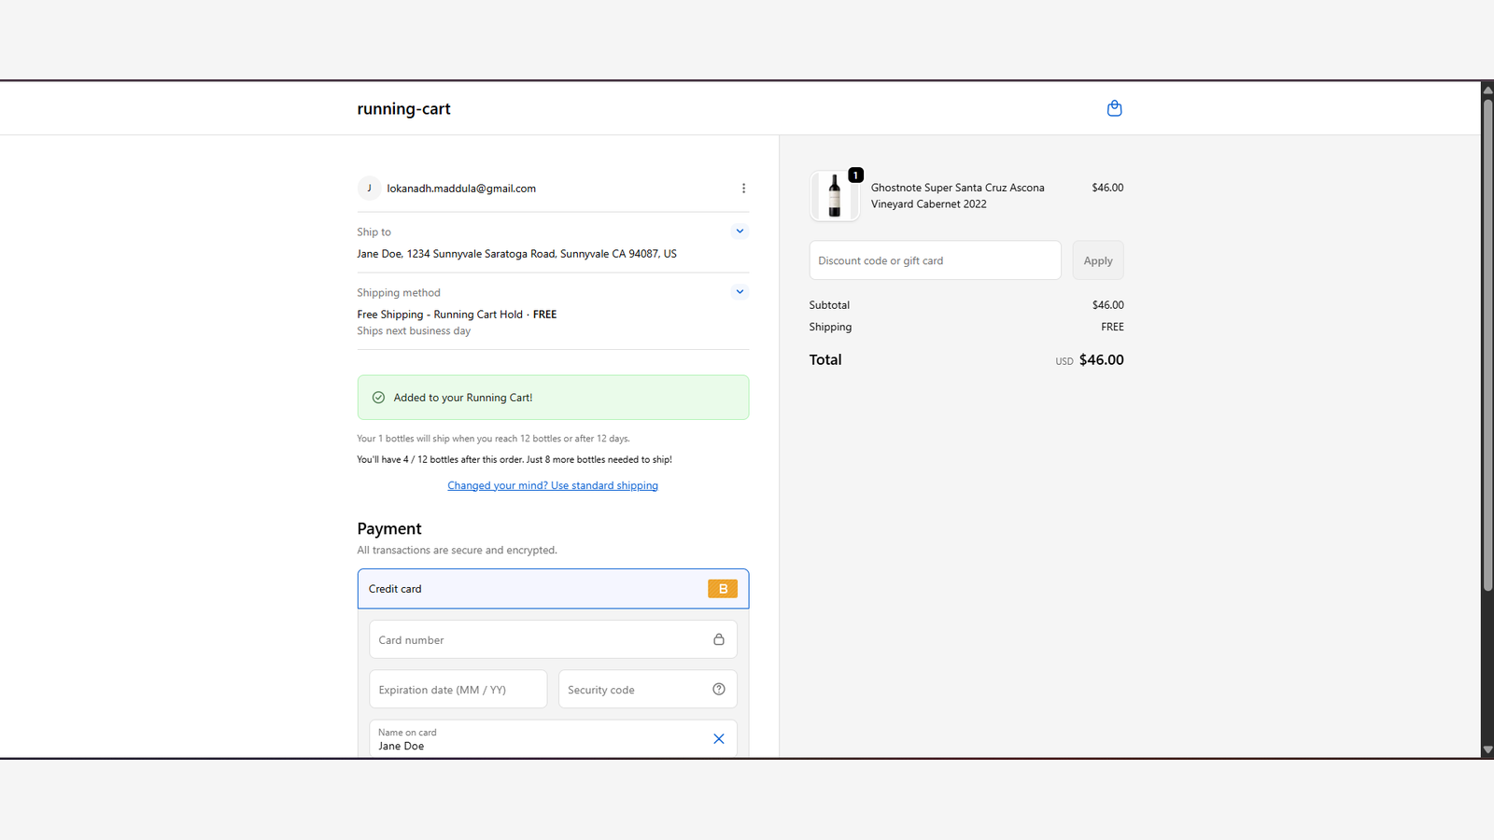Expand the Shipping method section
Viewport: 1494px width, 840px height.
tap(740, 292)
